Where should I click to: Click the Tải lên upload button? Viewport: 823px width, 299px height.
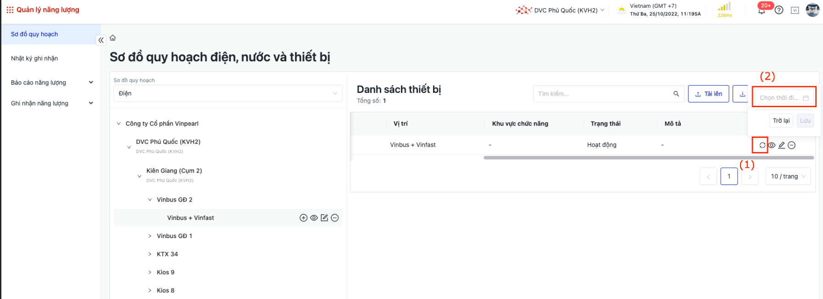(x=708, y=94)
